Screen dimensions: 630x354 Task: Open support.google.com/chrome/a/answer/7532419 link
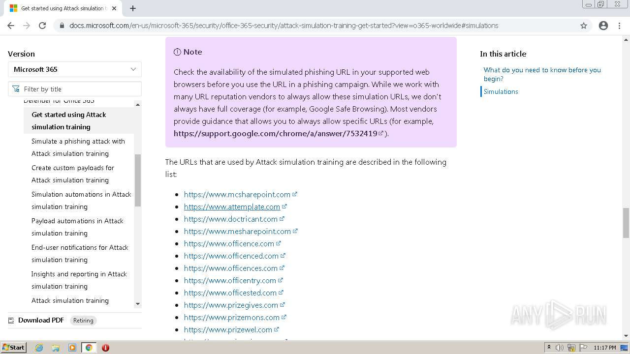(x=276, y=133)
